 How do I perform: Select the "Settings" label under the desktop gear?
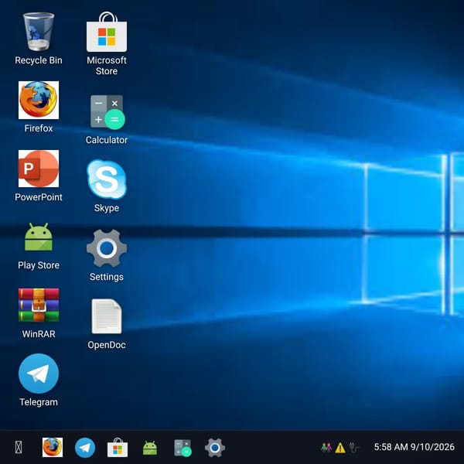[107, 277]
